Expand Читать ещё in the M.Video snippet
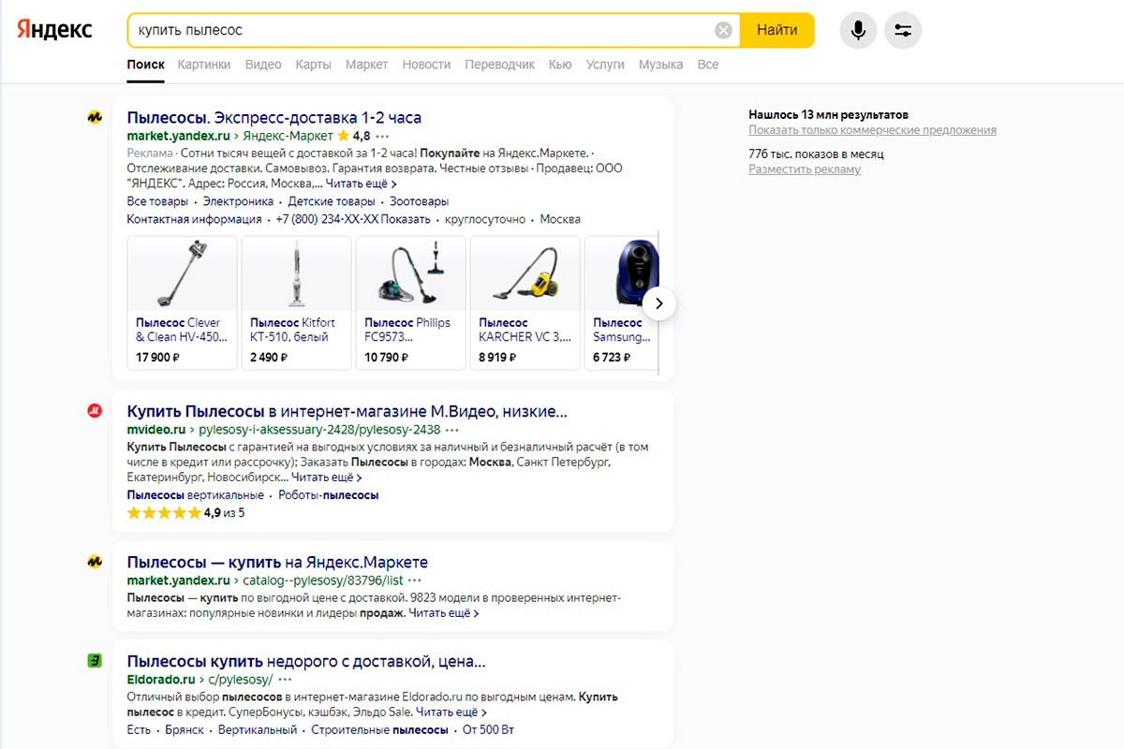This screenshot has width=1124, height=749. 326,477
